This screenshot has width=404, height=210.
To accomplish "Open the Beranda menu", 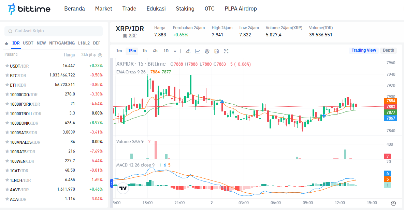I will (74, 9).
